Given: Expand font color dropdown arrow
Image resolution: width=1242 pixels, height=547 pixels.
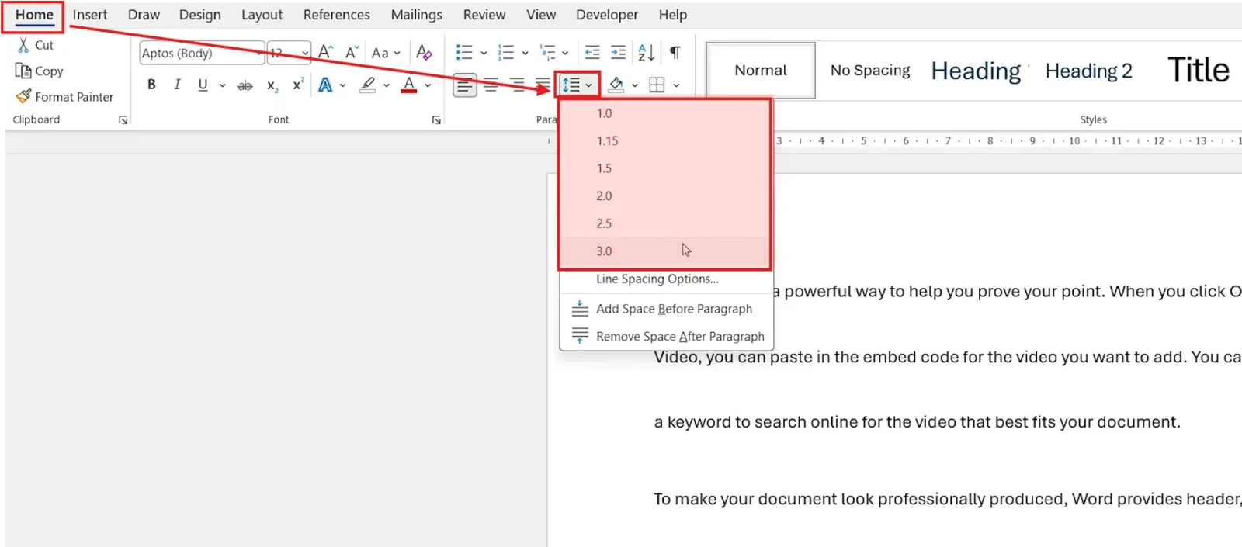Looking at the screenshot, I should tap(428, 85).
